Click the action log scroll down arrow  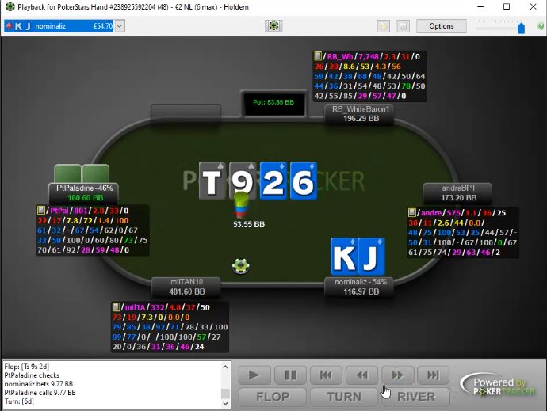tap(225, 403)
